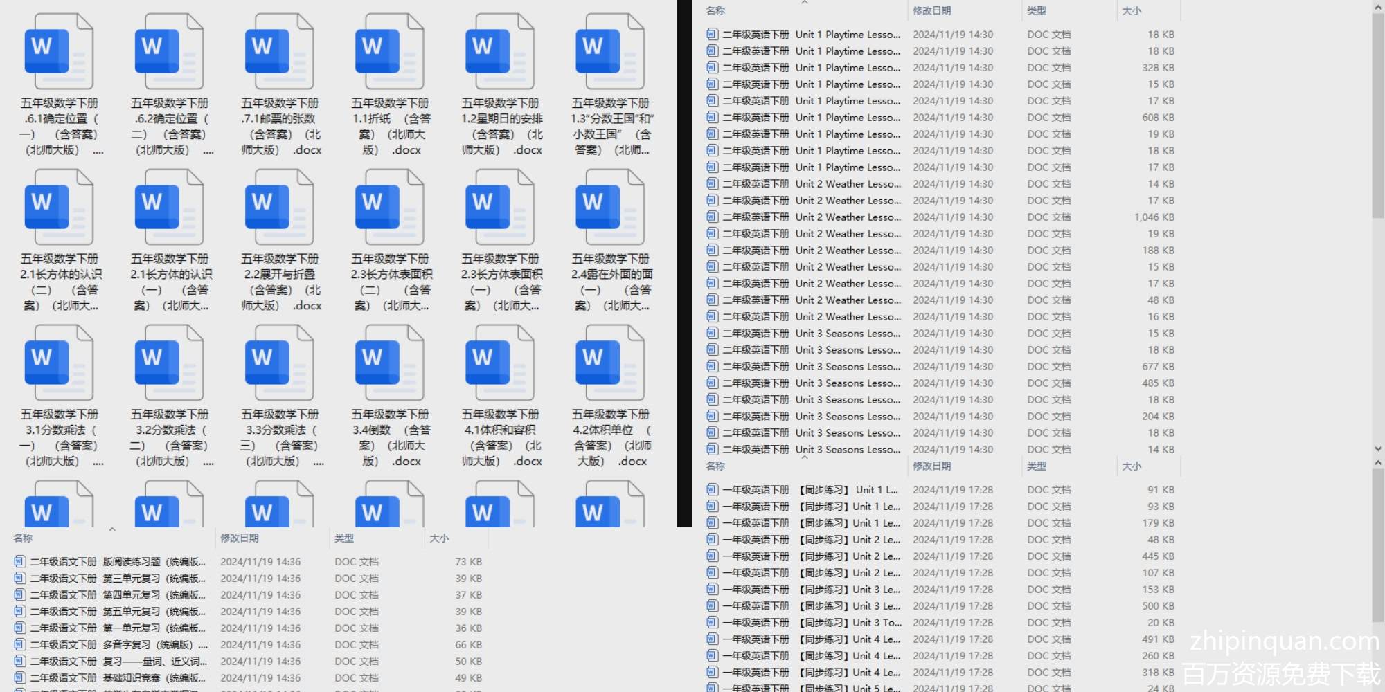Screen dimensions: 1385x692
Task: Click sort arrow above 名称 in 二年级英语 list
Action: pyautogui.click(x=805, y=3)
